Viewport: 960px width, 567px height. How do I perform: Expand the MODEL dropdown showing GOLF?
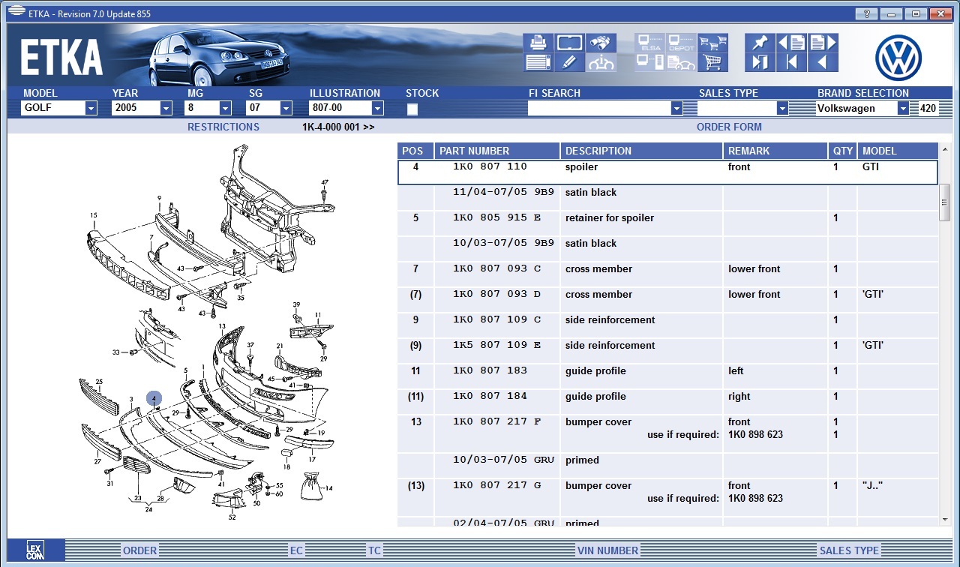[x=91, y=109]
